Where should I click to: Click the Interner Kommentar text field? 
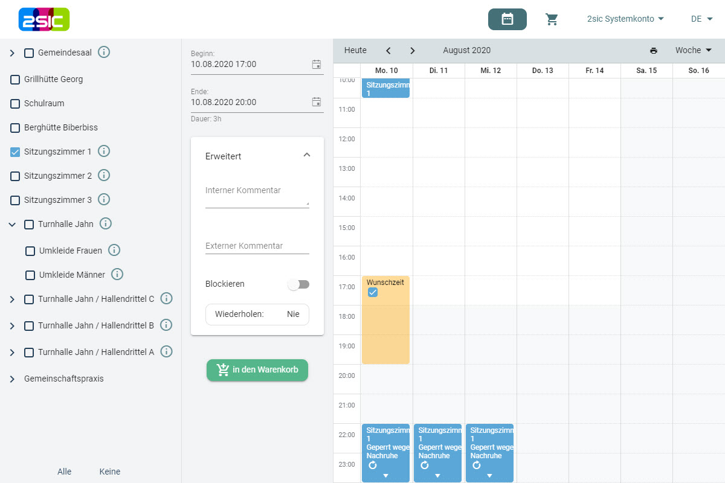pyautogui.click(x=257, y=196)
